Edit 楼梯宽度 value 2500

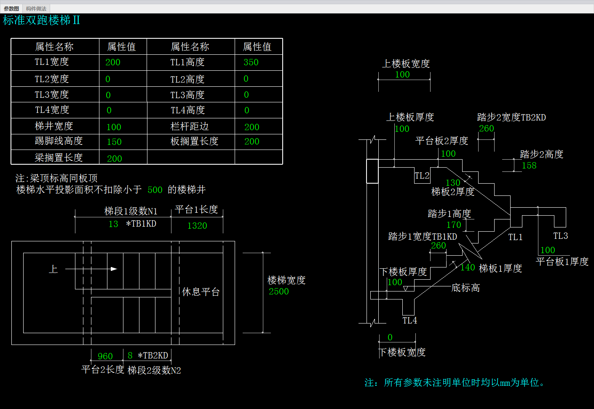[279, 291]
